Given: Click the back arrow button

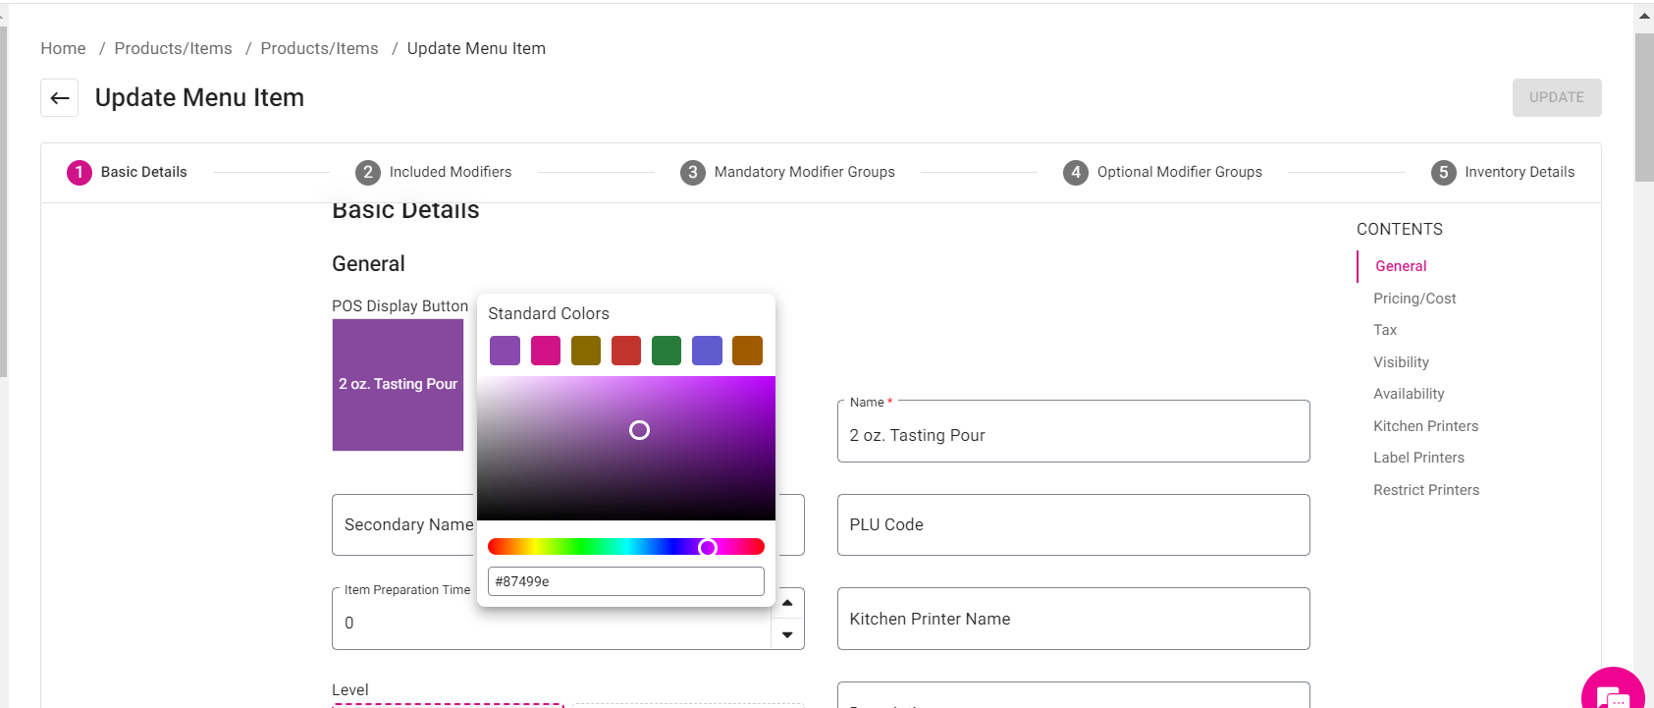Looking at the screenshot, I should tap(59, 98).
